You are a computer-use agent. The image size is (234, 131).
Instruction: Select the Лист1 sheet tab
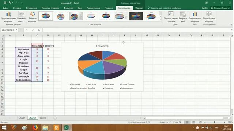pos(22,118)
